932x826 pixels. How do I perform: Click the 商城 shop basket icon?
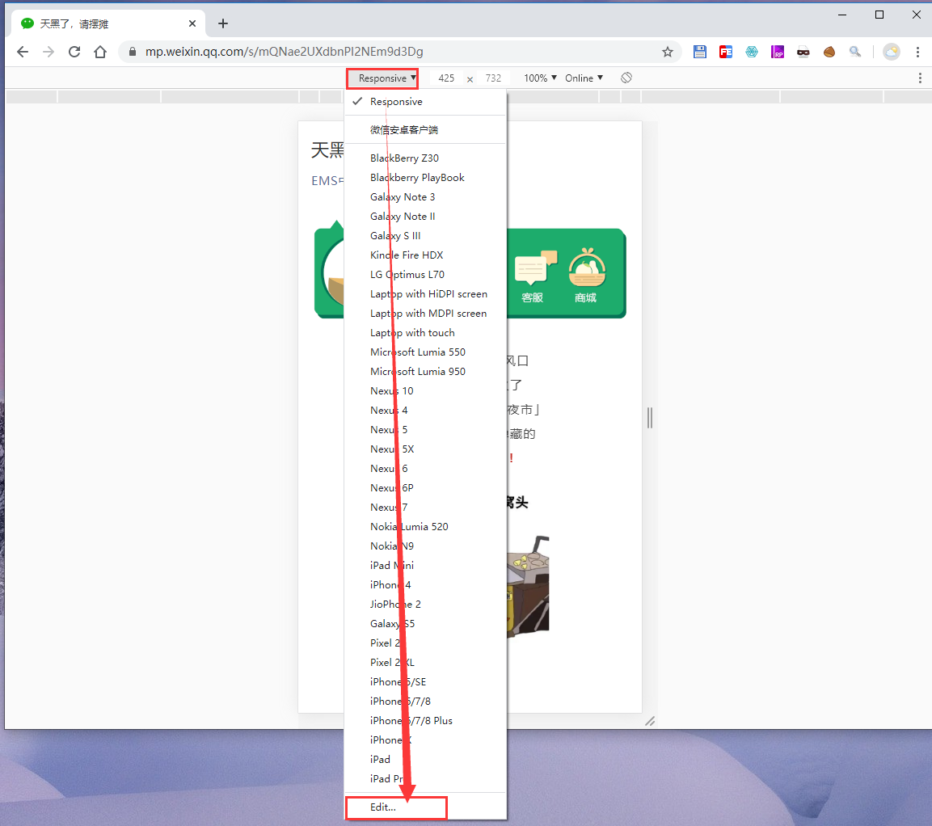(587, 275)
